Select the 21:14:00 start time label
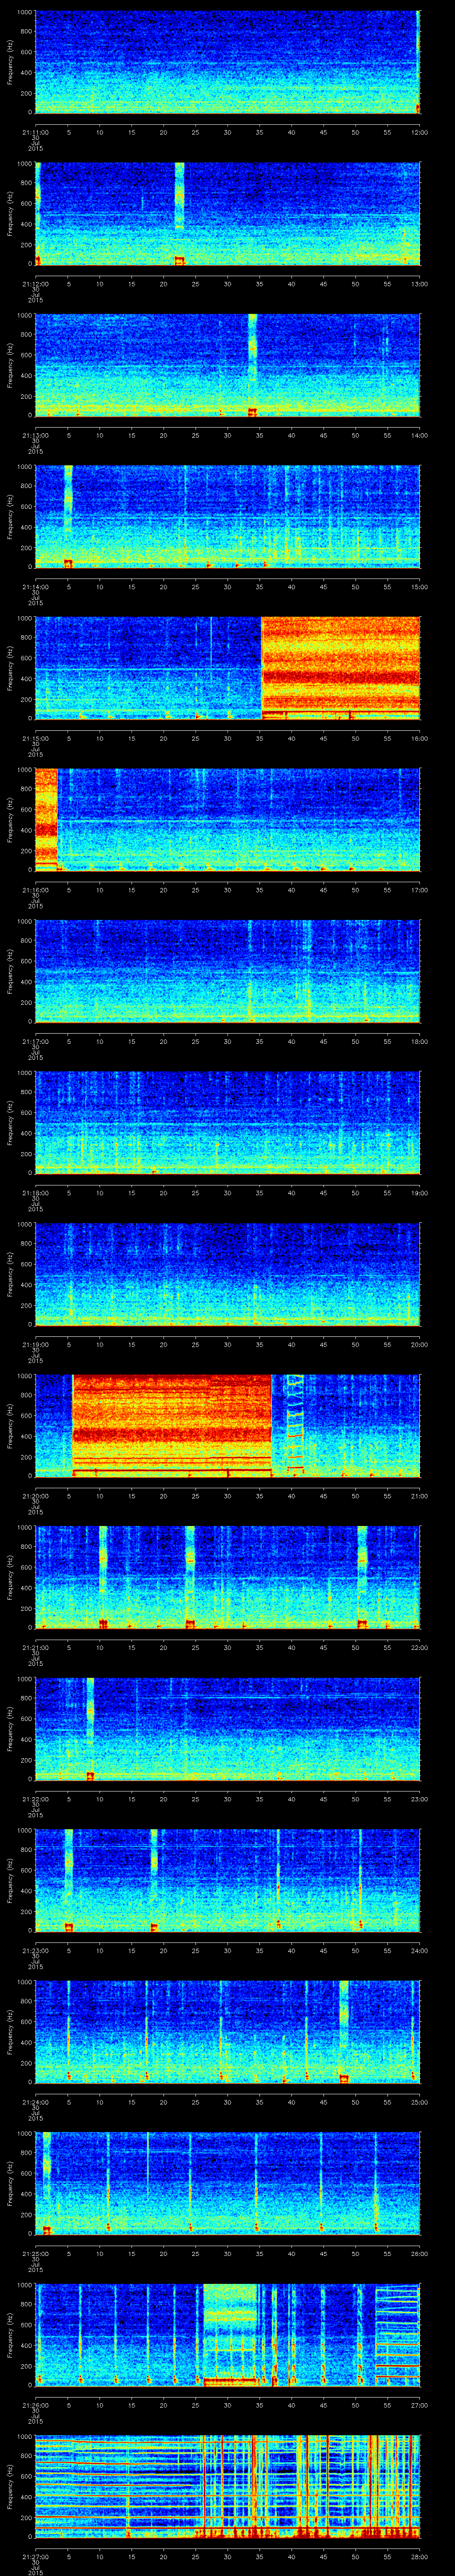This screenshot has width=455, height=2576. [35, 586]
